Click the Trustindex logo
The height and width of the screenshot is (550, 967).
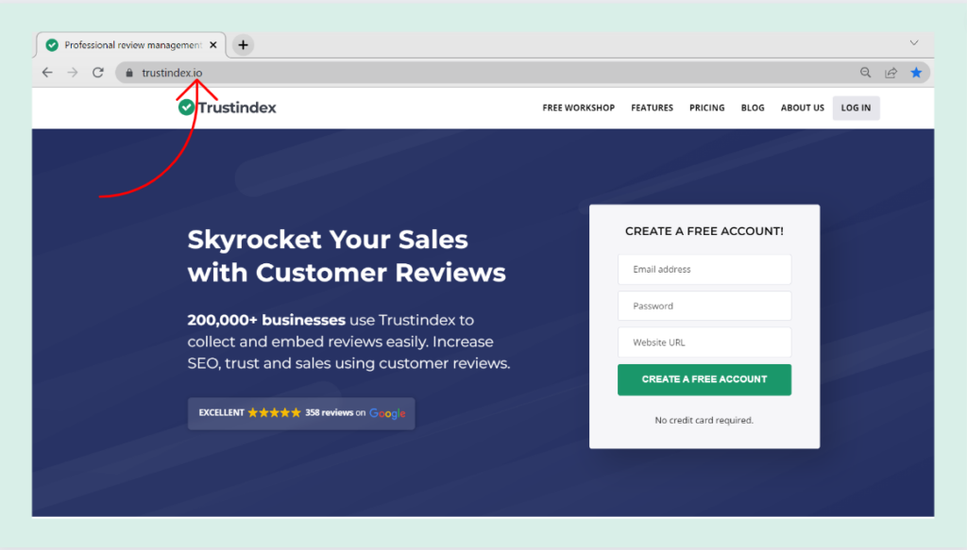tap(228, 108)
